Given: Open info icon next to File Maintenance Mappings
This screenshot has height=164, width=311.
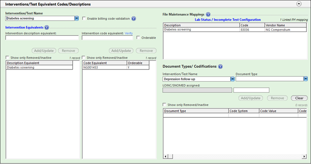Looking at the screenshot, I should click(208, 15).
